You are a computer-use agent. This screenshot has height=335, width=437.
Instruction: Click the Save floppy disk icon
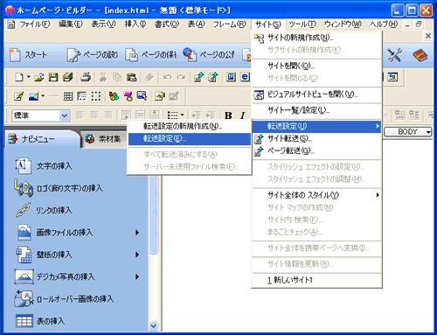[53, 77]
